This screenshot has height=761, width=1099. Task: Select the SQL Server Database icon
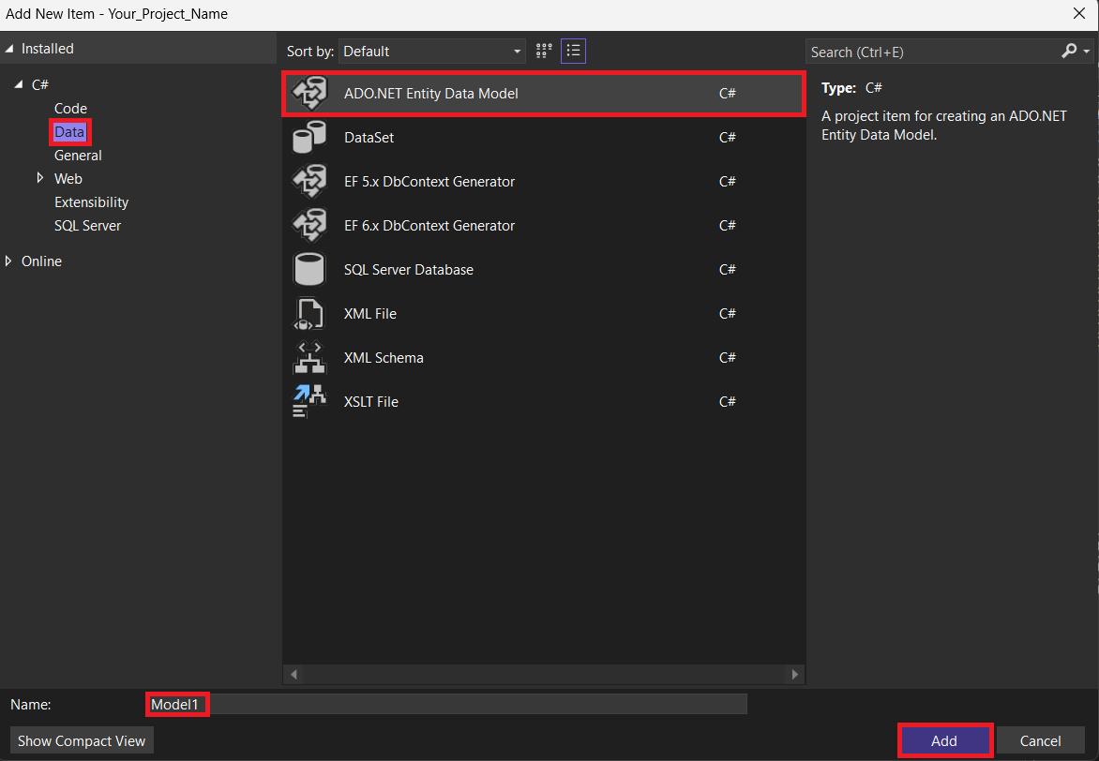(x=309, y=270)
